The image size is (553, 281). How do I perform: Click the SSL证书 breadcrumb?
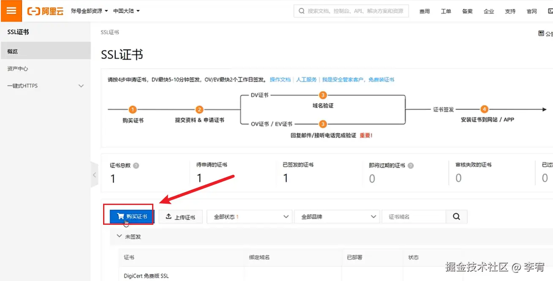click(109, 33)
